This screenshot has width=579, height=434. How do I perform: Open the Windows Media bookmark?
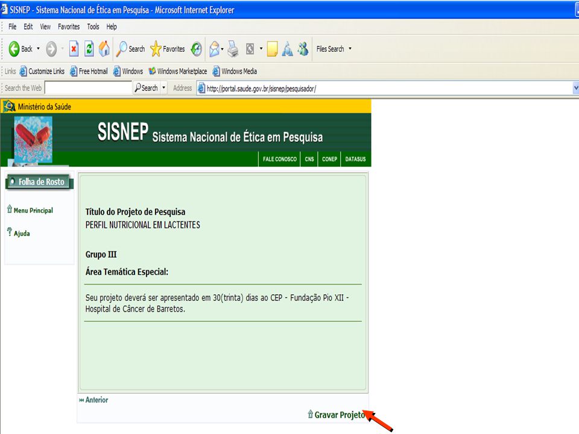click(235, 71)
